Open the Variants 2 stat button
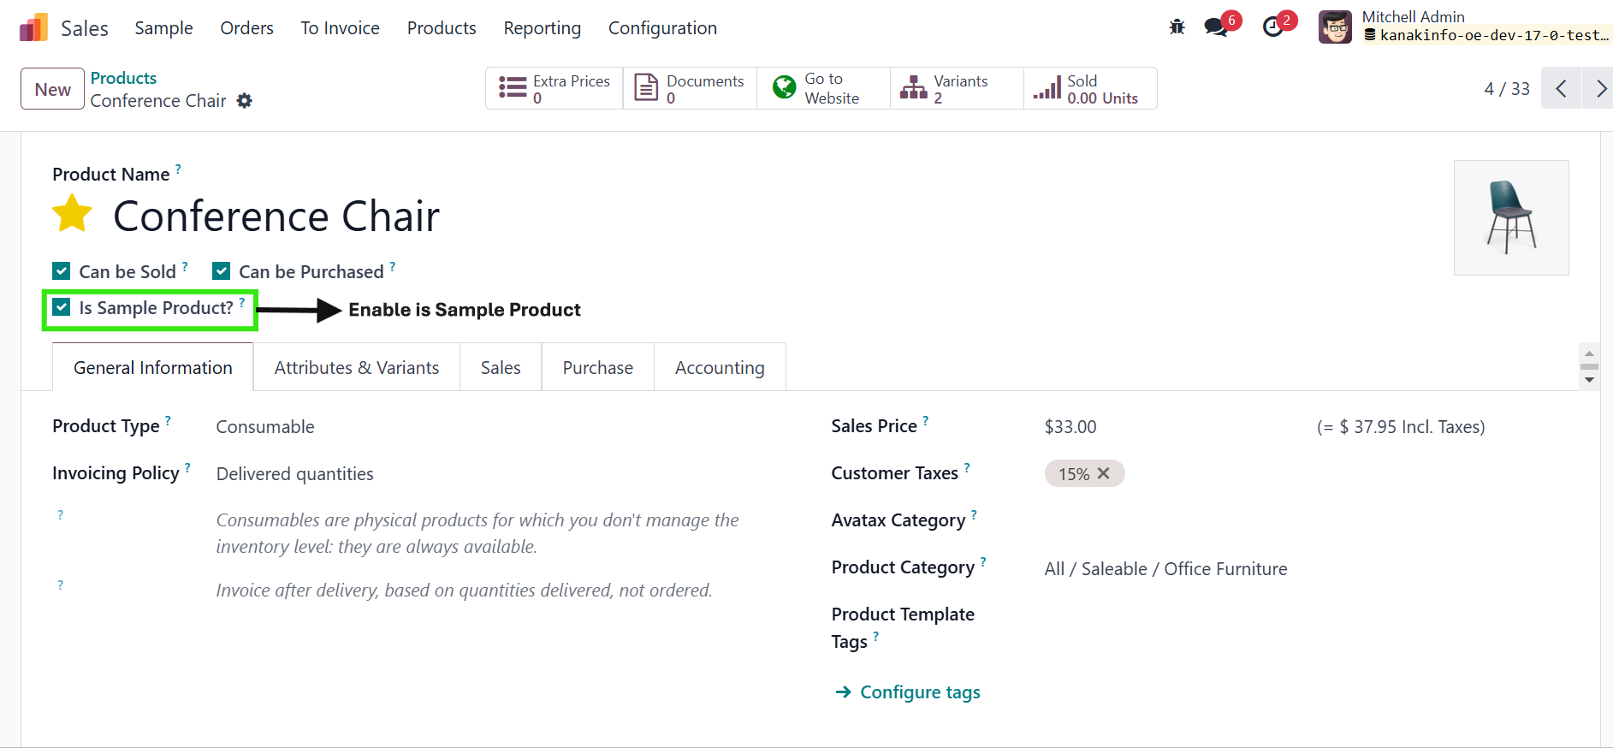This screenshot has width=1613, height=748. (x=957, y=88)
